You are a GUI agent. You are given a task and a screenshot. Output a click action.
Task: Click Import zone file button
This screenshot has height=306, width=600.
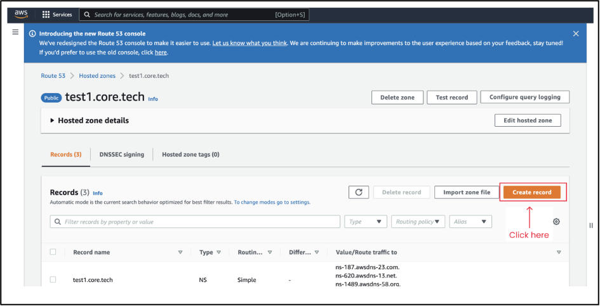pyautogui.click(x=467, y=192)
